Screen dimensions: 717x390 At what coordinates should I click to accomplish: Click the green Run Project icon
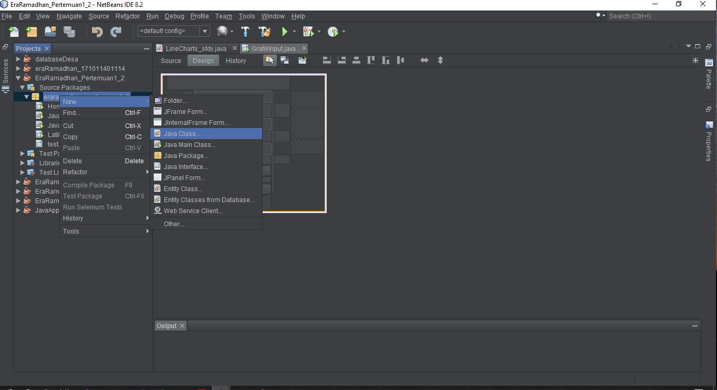point(284,31)
